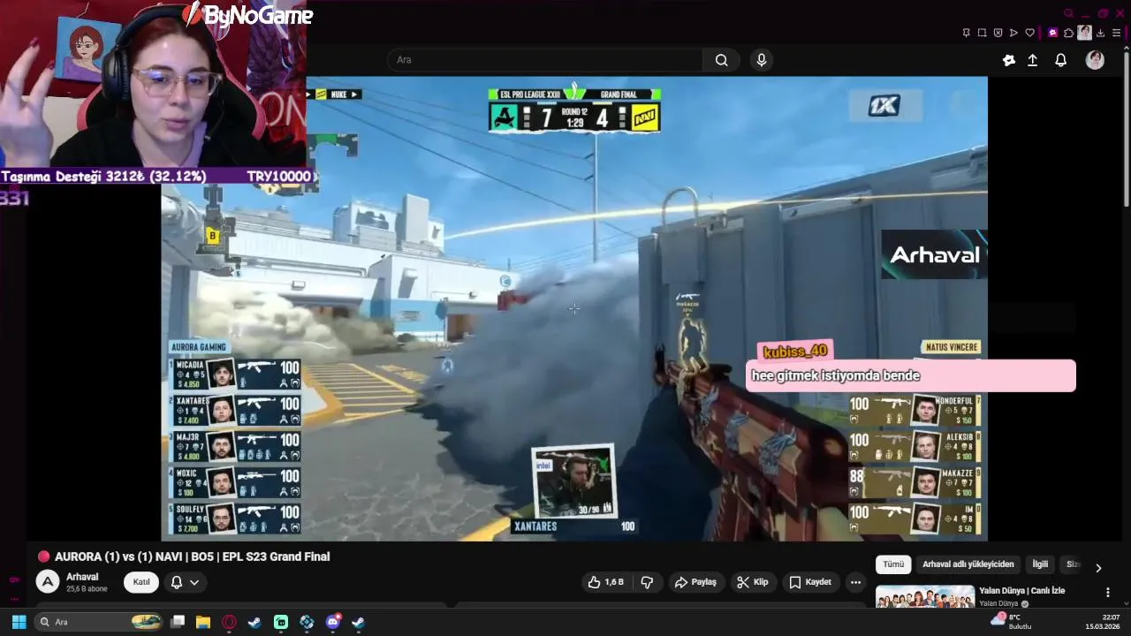The image size is (1131, 636).
Task: Open the browser tab search magnifier
Action: (x=1068, y=13)
